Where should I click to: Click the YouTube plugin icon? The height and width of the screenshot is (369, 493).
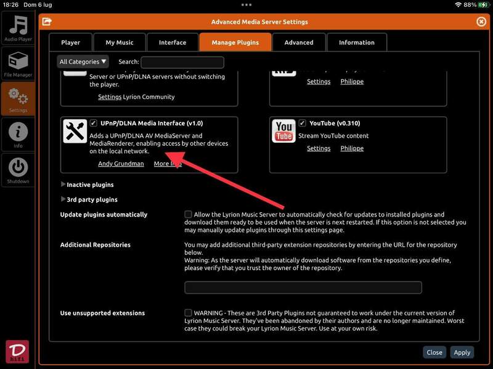click(x=283, y=131)
